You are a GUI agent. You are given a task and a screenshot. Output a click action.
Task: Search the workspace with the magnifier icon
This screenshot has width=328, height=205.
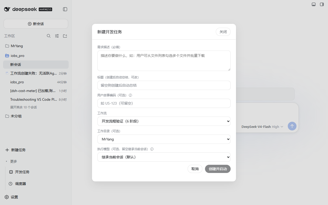pos(49,36)
